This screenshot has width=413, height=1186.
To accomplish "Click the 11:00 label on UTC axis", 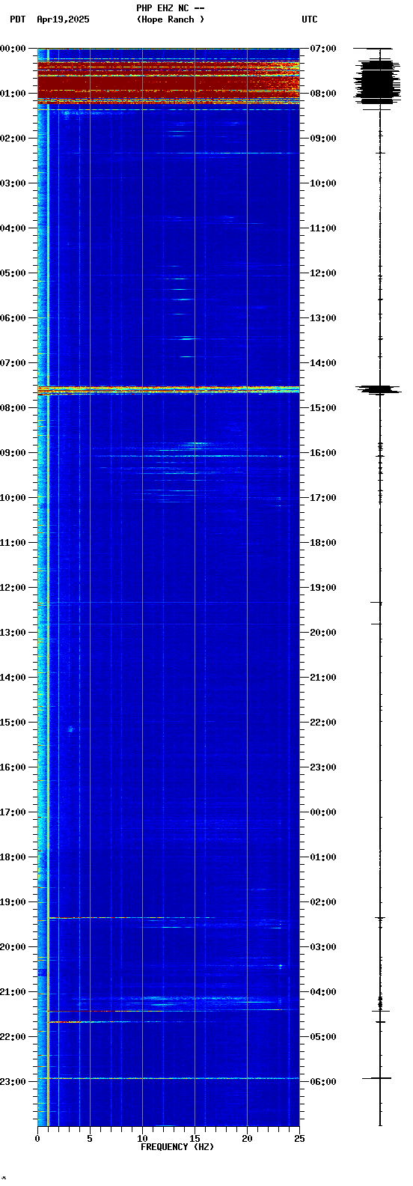I will coord(323,228).
